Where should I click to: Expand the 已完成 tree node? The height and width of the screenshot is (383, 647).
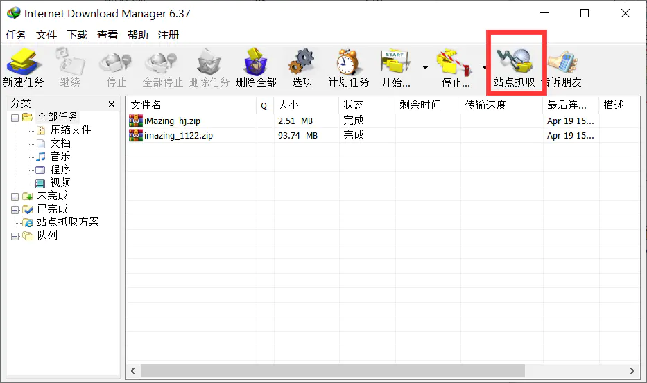(x=15, y=210)
